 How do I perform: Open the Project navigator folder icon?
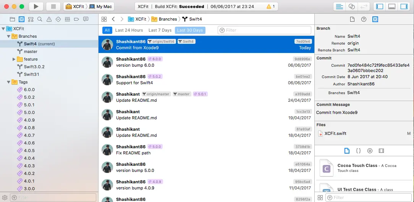(x=12, y=19)
